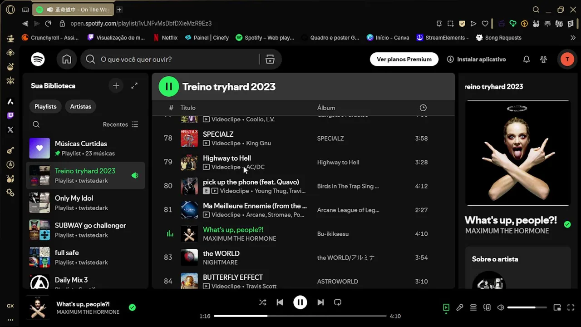Toggle repeat mode

(338, 302)
